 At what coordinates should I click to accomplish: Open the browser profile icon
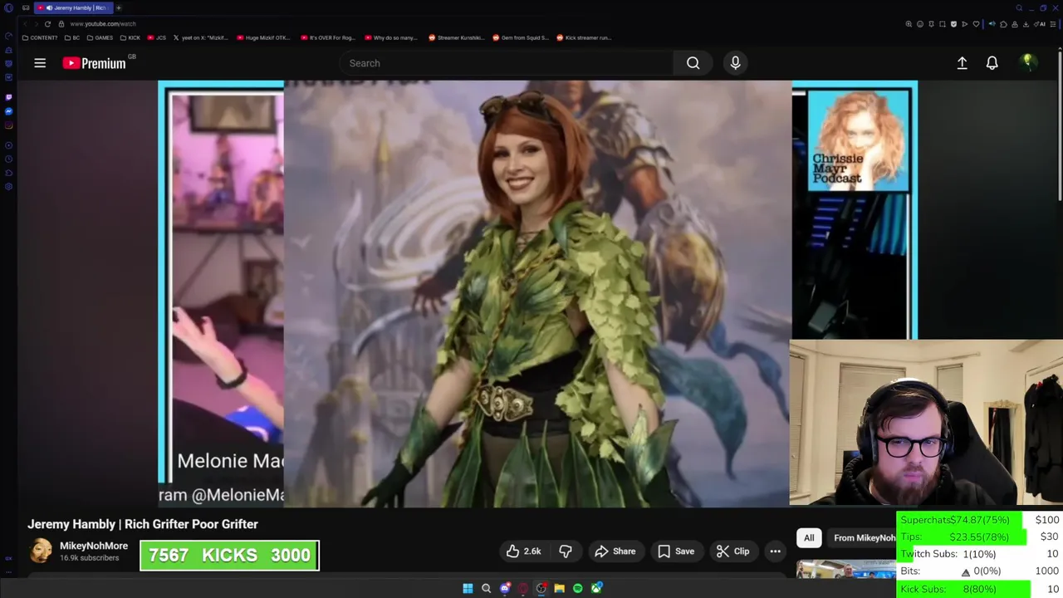(1014, 24)
